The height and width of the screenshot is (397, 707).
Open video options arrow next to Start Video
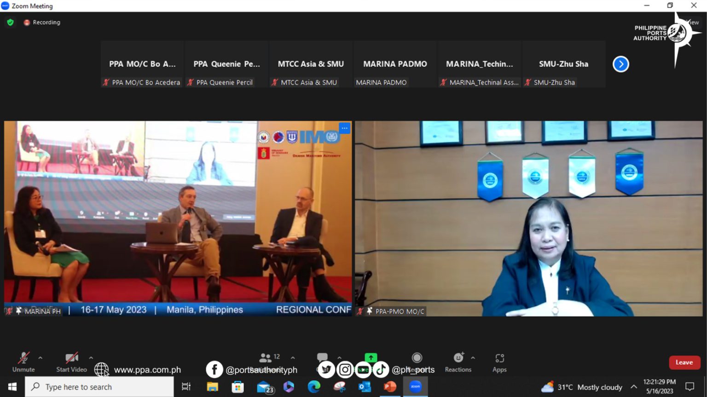pyautogui.click(x=91, y=357)
